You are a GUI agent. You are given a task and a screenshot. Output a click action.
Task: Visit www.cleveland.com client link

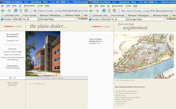coord(37,84)
